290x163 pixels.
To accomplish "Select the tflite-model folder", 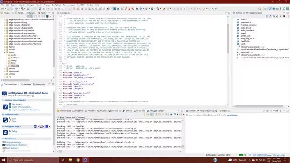I will pyautogui.click(x=14, y=71).
